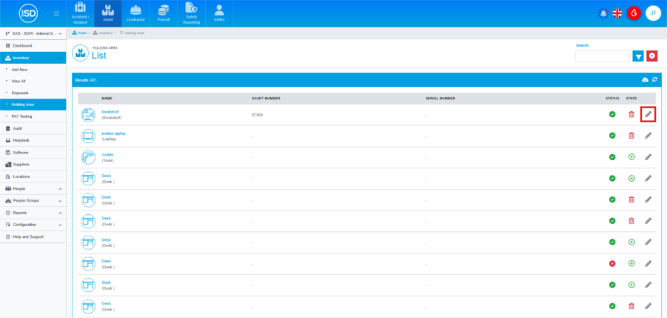Click into the Search input field
The image size is (667, 318).
click(602, 56)
